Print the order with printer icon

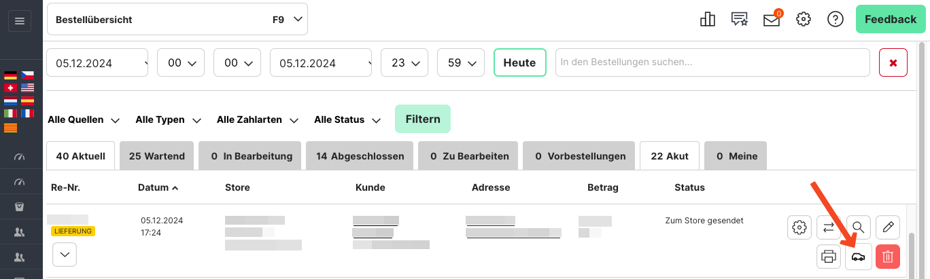point(829,257)
